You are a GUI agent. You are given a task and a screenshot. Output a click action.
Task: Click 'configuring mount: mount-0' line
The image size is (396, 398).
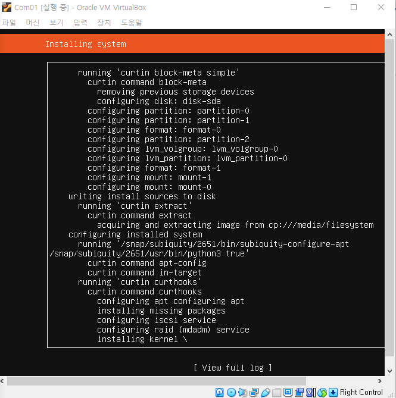click(149, 187)
